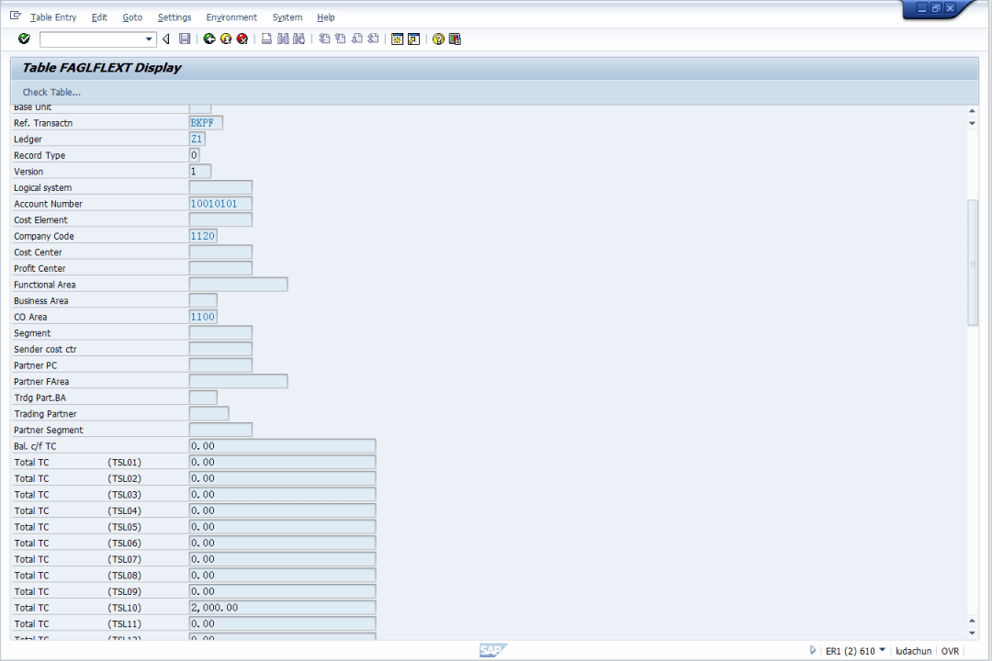
Task: Toggle the OVR insert mode indicator
Action: click(950, 651)
